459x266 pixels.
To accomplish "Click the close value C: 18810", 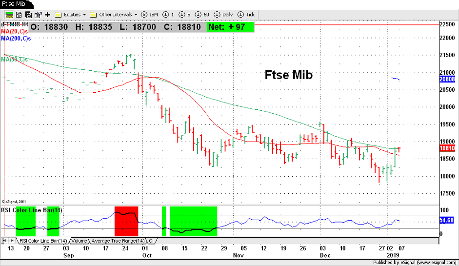I will 182,27.
